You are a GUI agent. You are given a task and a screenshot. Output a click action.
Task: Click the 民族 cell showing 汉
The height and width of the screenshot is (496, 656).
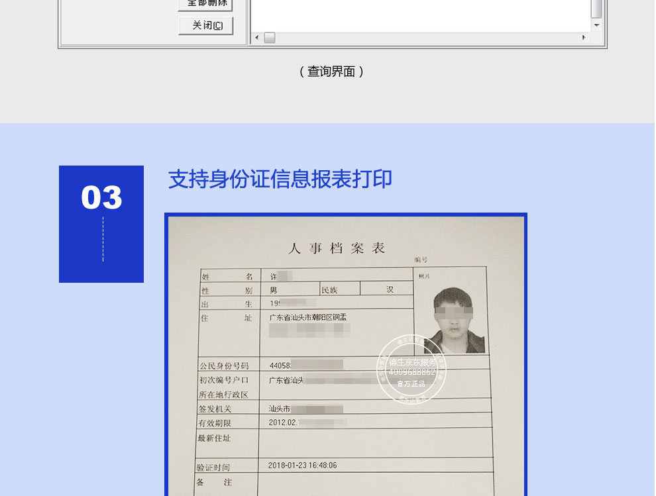click(x=390, y=289)
